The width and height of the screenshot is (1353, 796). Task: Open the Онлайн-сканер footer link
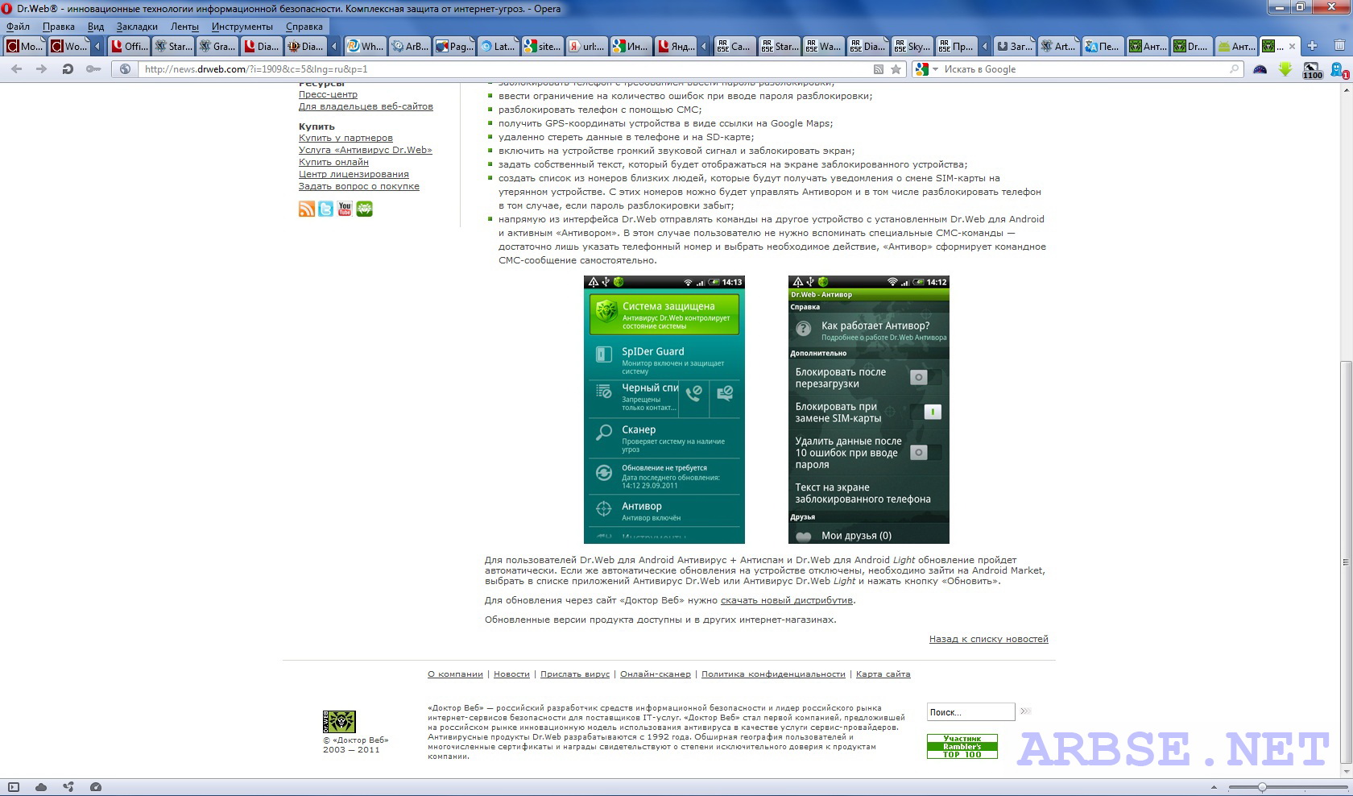pyautogui.click(x=656, y=674)
